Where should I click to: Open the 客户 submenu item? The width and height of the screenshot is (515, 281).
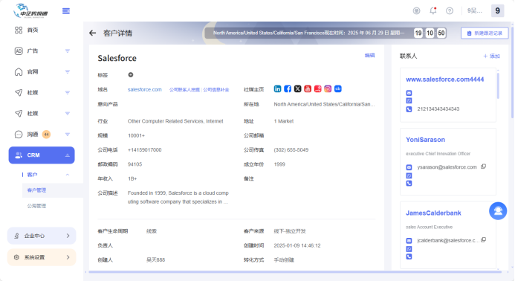32,175
